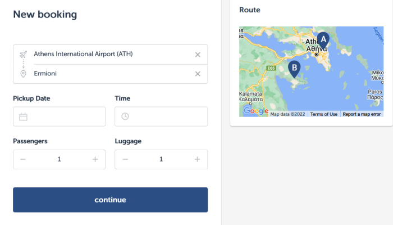393x225 pixels.
Task: Click the Ermioni destination text field
Action: point(107,74)
